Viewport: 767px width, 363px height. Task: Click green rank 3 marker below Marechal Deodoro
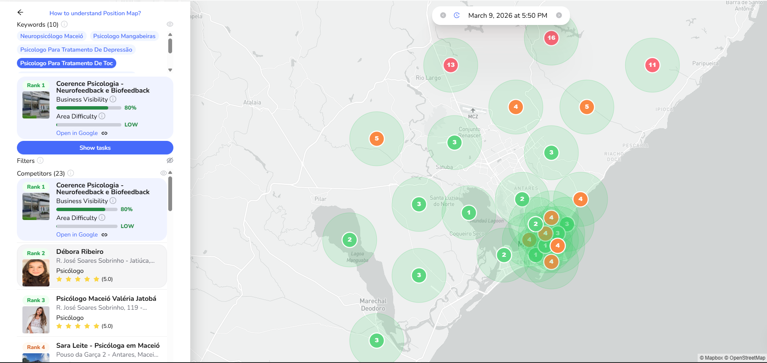coord(377,341)
